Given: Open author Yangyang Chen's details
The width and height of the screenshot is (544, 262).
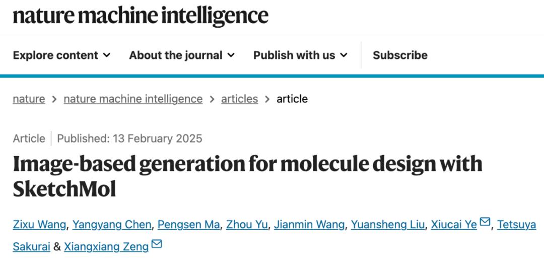Looking at the screenshot, I should (112, 224).
